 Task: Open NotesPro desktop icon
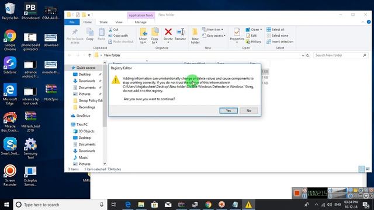point(51,92)
